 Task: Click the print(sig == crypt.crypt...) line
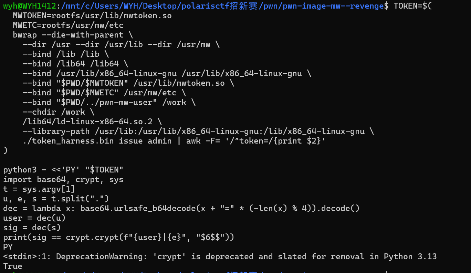point(118,237)
